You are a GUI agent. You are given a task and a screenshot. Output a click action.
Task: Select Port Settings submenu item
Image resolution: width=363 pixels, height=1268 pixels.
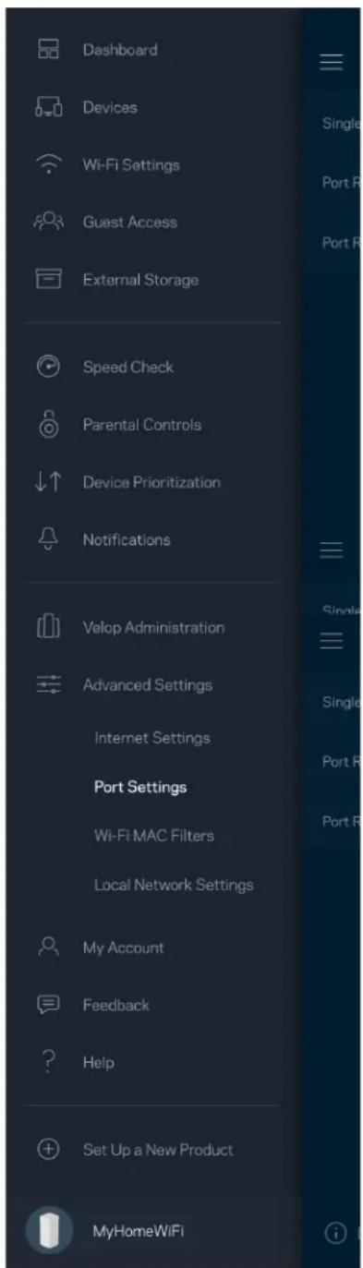tap(140, 788)
